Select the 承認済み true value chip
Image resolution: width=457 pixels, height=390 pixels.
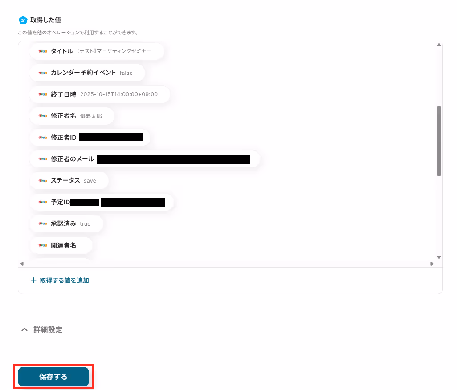point(66,223)
